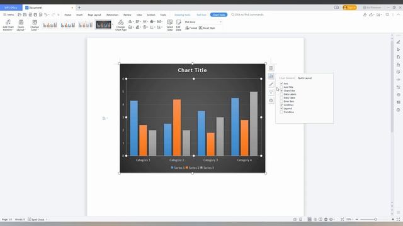Click the orange Category 2 bar
The height and width of the screenshot is (226, 403).
coord(177,127)
